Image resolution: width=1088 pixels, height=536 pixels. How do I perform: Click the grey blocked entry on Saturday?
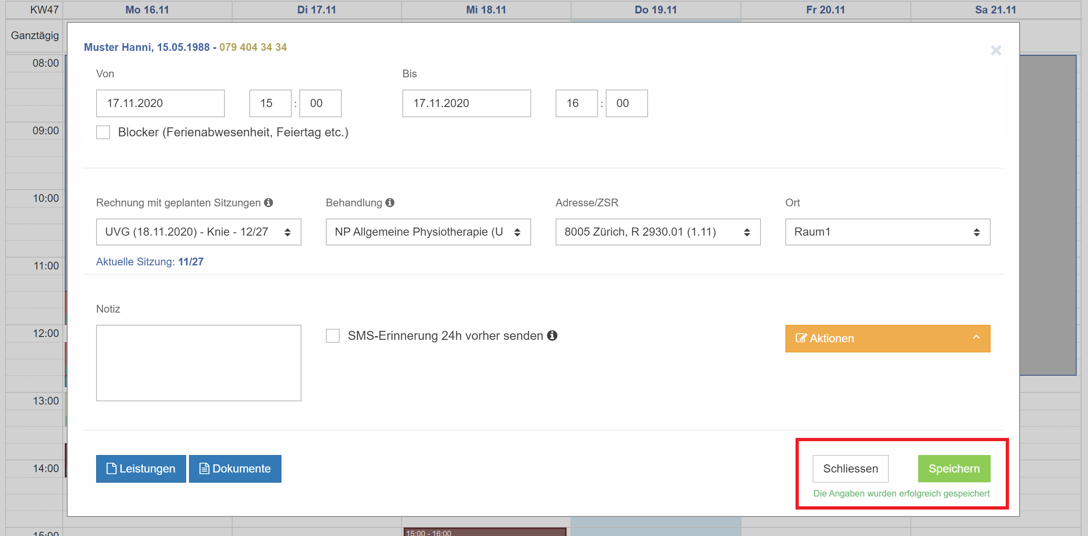pos(1048,215)
